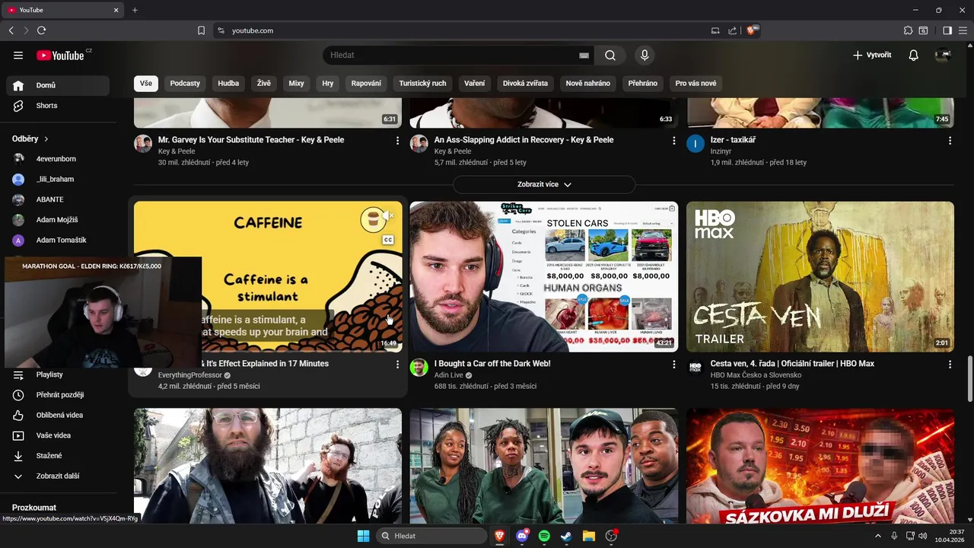Open the Windows Start menu

coord(363,536)
